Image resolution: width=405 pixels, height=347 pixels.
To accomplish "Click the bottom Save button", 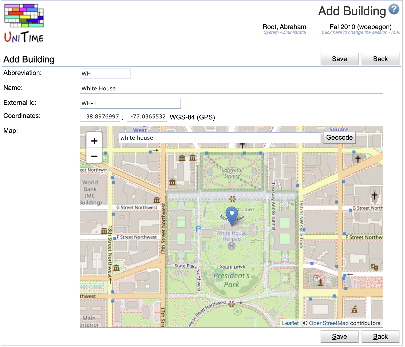I will [x=339, y=337].
